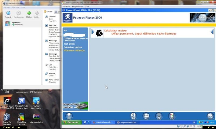Select Test global in the sidebar
This screenshot has height=129, width=216.
point(69,44)
